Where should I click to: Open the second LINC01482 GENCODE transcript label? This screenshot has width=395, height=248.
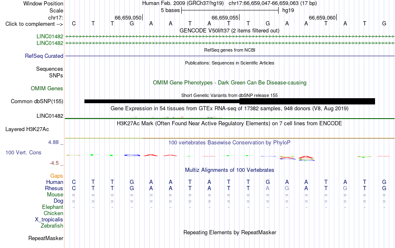[50, 43]
